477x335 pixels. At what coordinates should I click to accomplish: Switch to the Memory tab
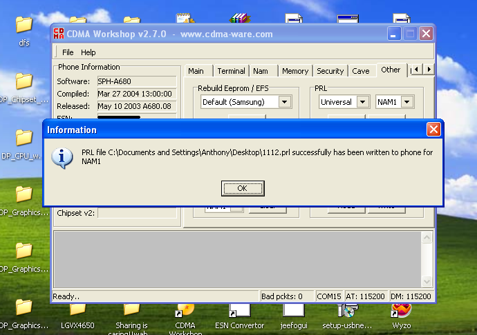[295, 71]
